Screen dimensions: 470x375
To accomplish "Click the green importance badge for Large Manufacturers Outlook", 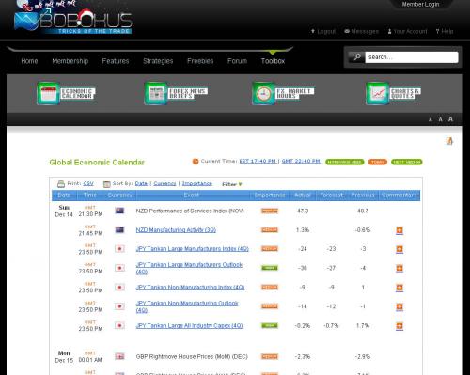I will [x=270, y=268].
